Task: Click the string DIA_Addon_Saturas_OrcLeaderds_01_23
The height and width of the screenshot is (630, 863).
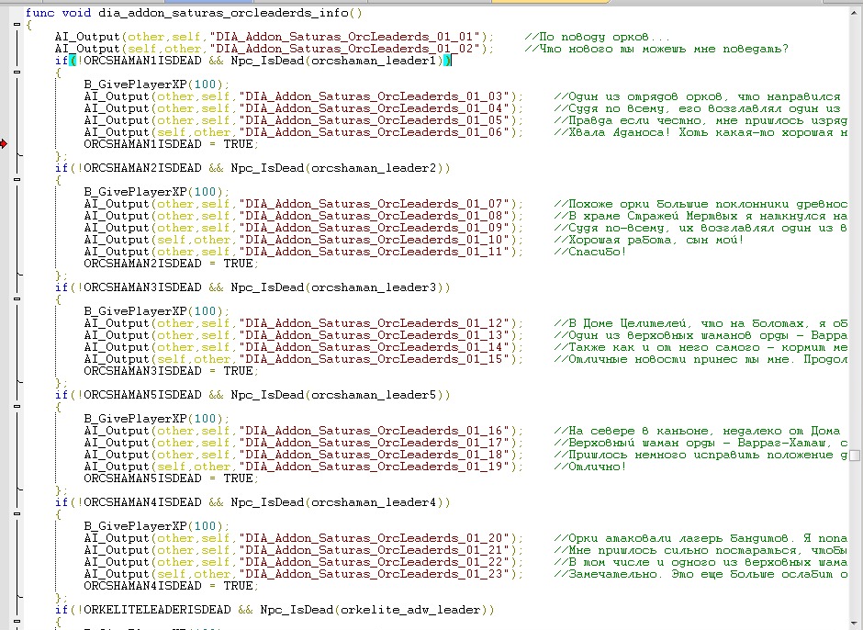Action: [374, 574]
